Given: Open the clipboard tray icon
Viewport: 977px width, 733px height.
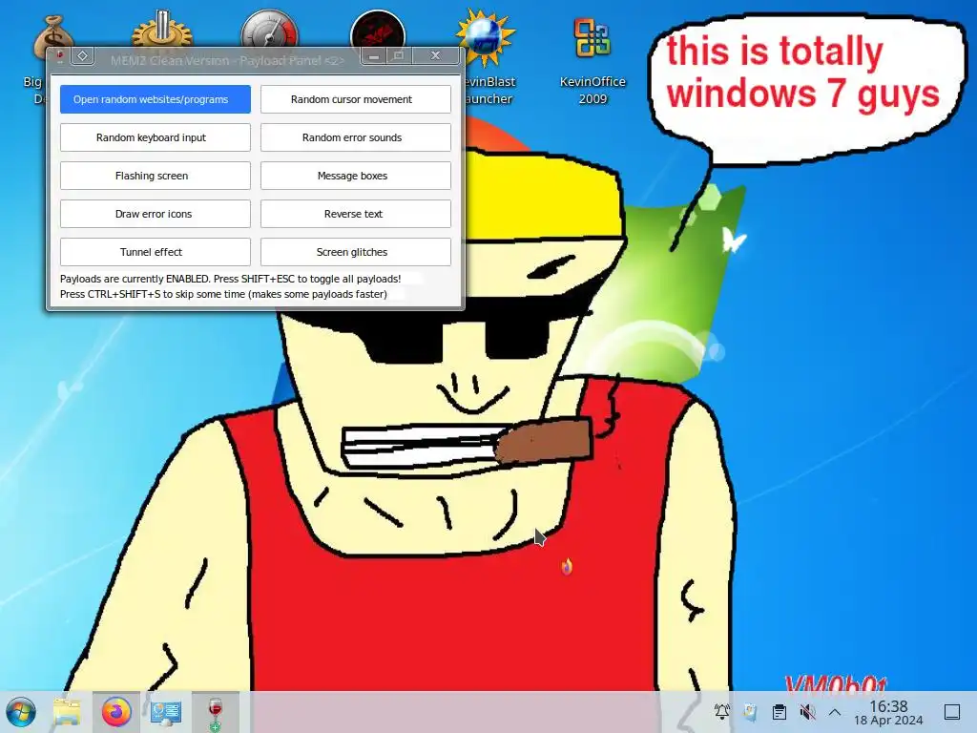Looking at the screenshot, I should 779,712.
